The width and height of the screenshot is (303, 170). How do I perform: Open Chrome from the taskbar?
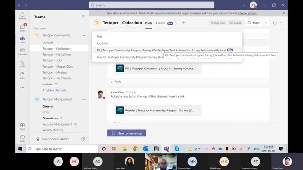click(135, 149)
